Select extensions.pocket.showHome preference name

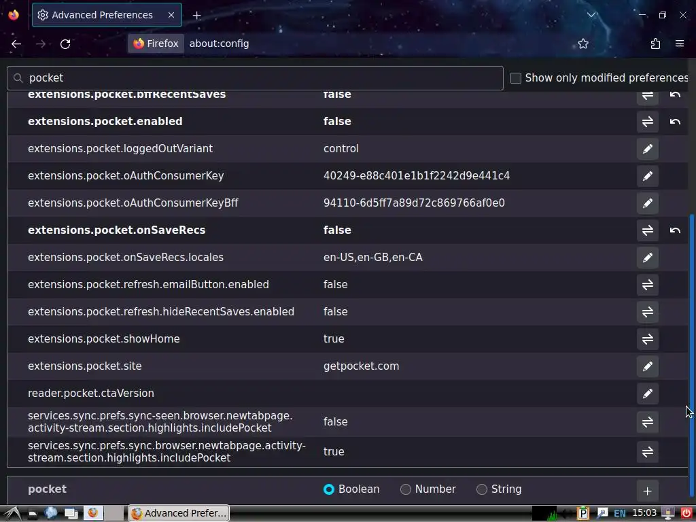[x=104, y=338]
